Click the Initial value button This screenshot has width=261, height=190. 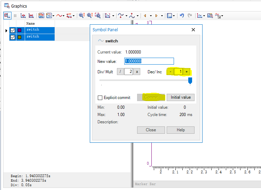click(181, 97)
